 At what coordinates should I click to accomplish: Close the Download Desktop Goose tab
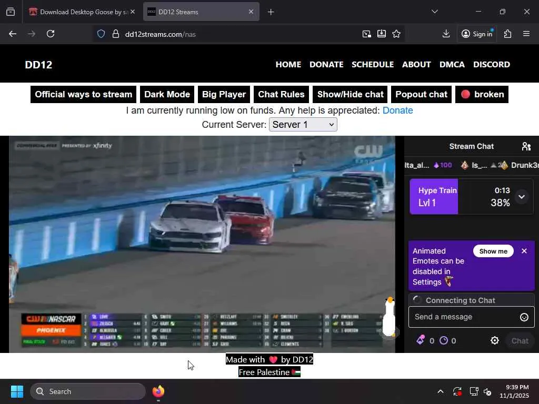click(x=133, y=12)
